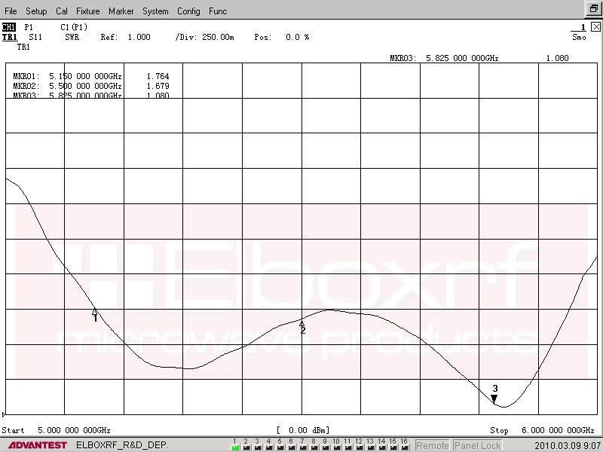The image size is (603, 452).
Task: Close the trace window with X box
Action: point(595,27)
